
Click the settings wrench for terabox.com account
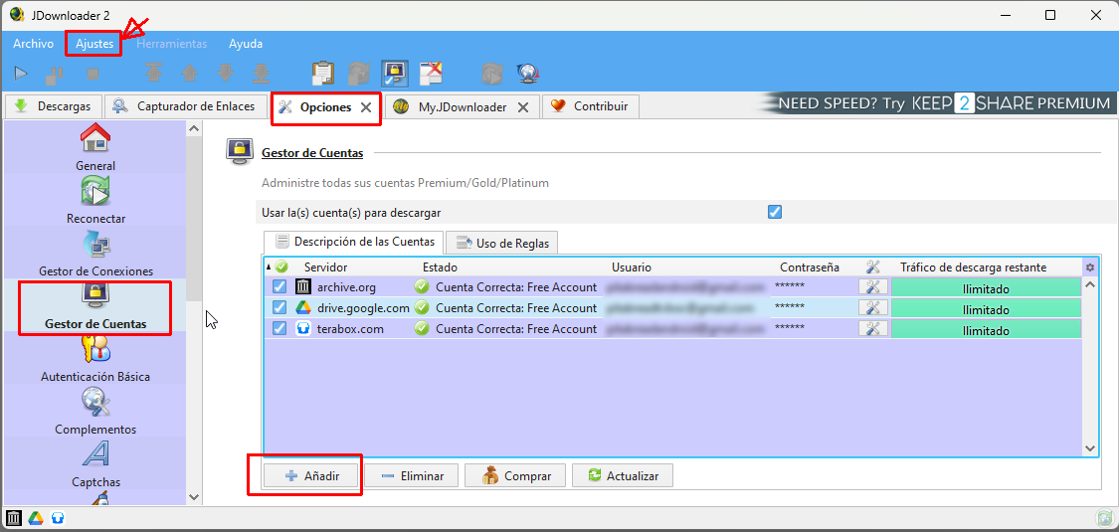coord(872,329)
